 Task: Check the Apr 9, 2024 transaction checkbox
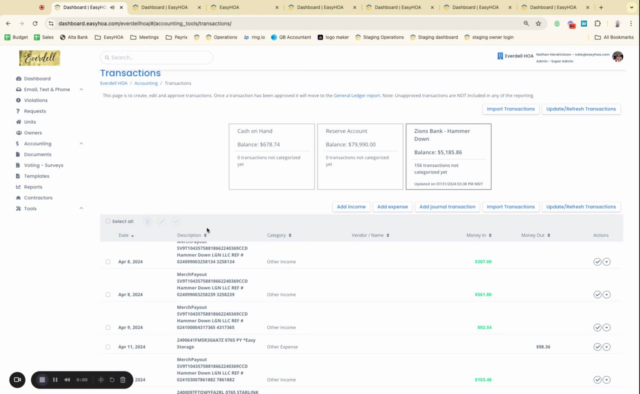coord(108,327)
